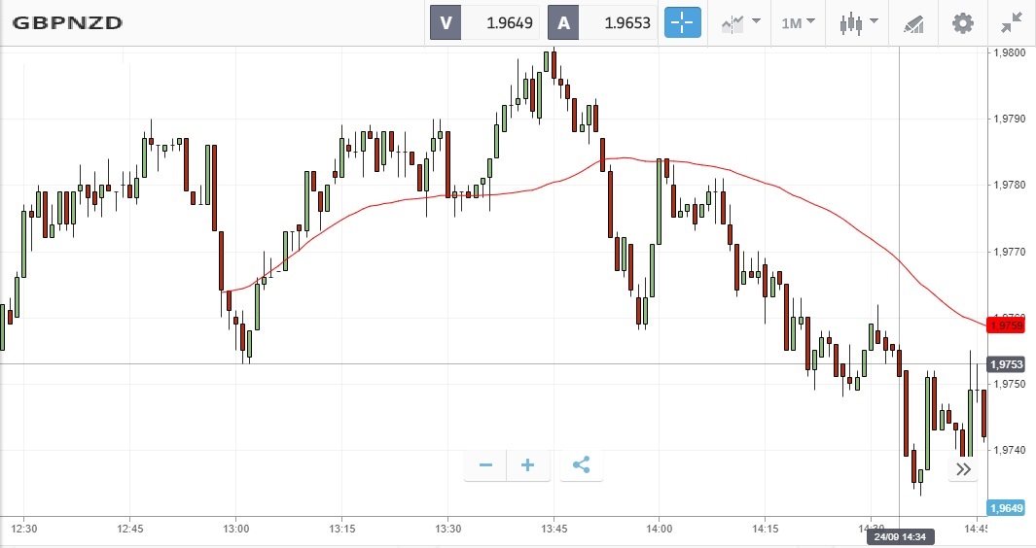The height and width of the screenshot is (548, 1036).
Task: Click the red moving average price label
Action: (1006, 325)
